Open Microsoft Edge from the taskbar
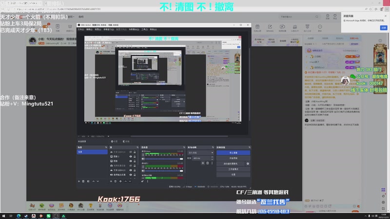 pos(19,216)
